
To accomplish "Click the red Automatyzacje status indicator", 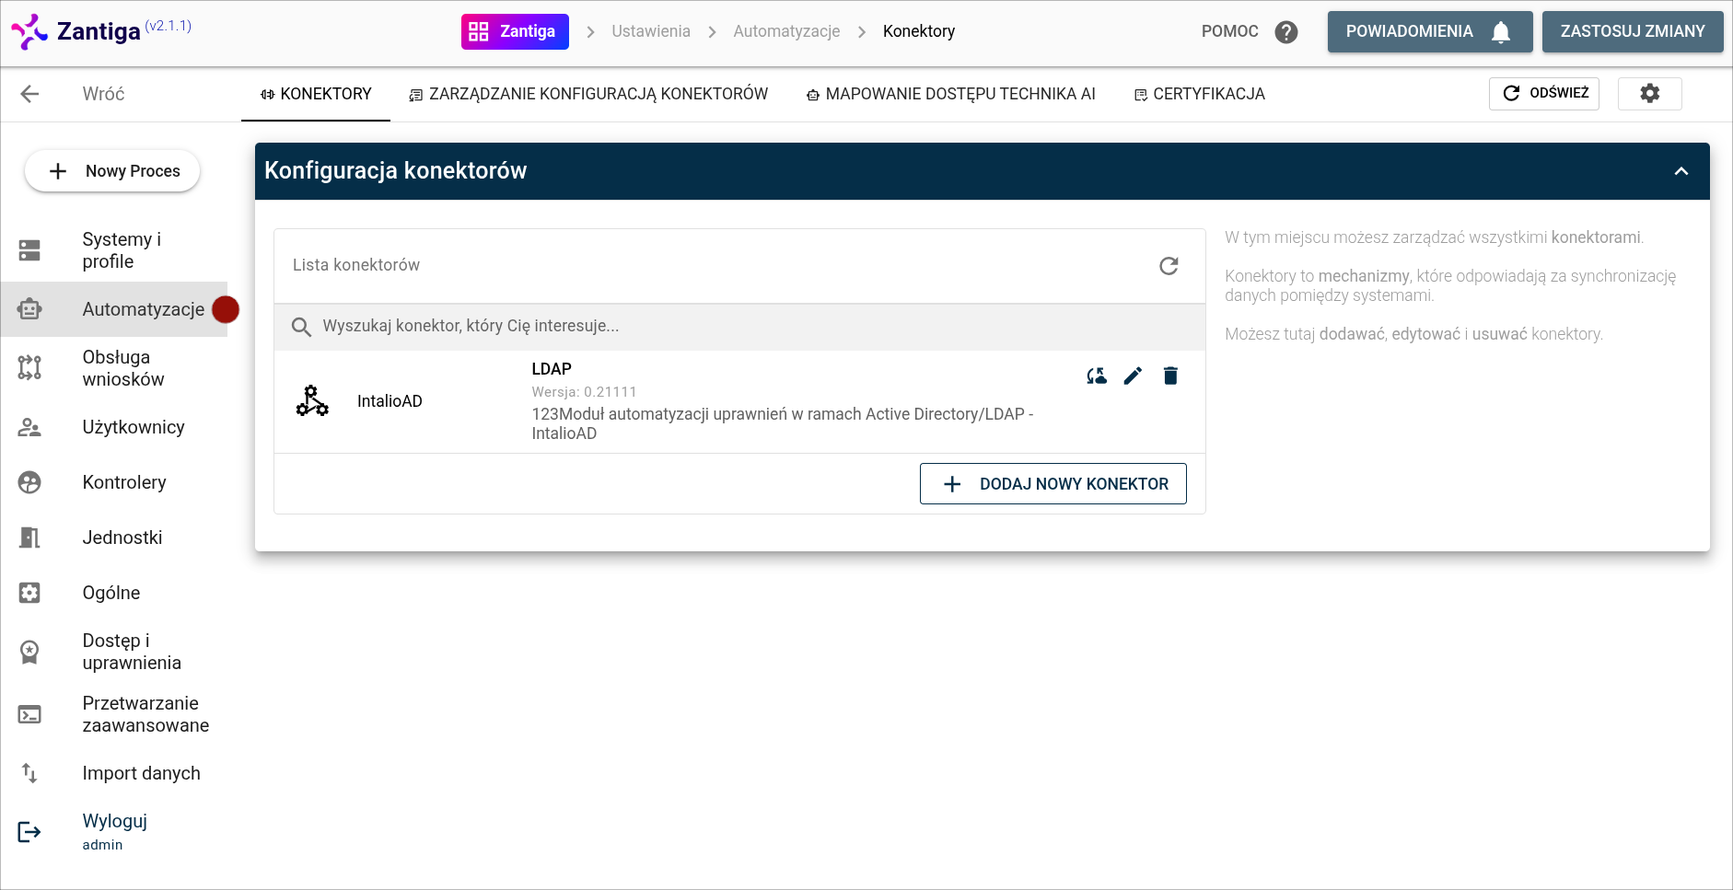I will click(226, 309).
